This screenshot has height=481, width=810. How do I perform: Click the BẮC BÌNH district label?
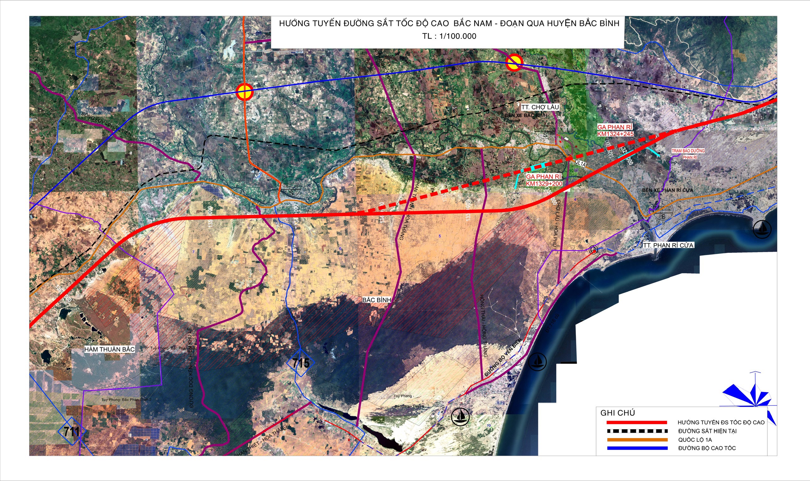377,300
